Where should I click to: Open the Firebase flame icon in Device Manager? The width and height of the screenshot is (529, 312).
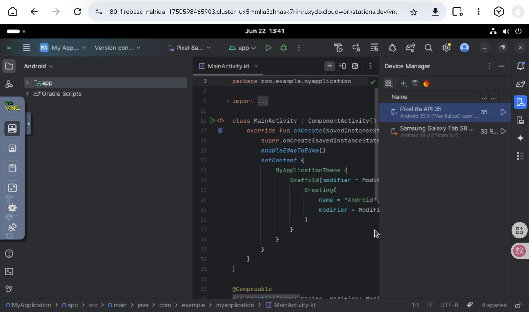[x=426, y=83]
